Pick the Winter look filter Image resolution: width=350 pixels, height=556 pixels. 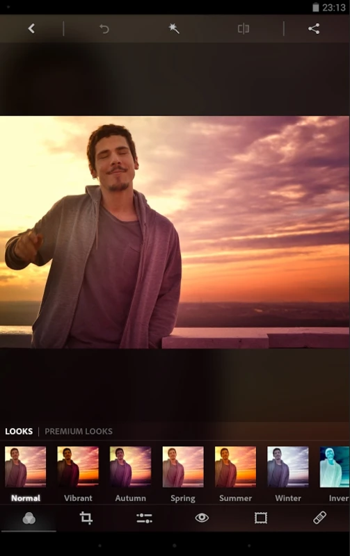[288, 466]
